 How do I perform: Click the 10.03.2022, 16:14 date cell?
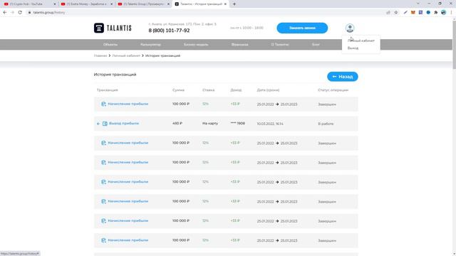coord(270,124)
